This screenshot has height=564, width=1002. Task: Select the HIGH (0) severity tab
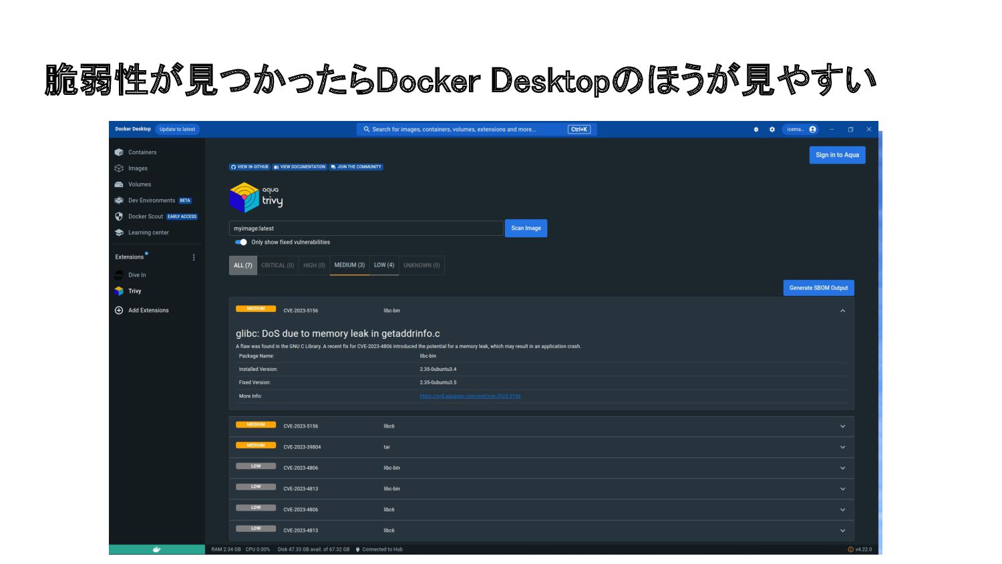click(314, 265)
